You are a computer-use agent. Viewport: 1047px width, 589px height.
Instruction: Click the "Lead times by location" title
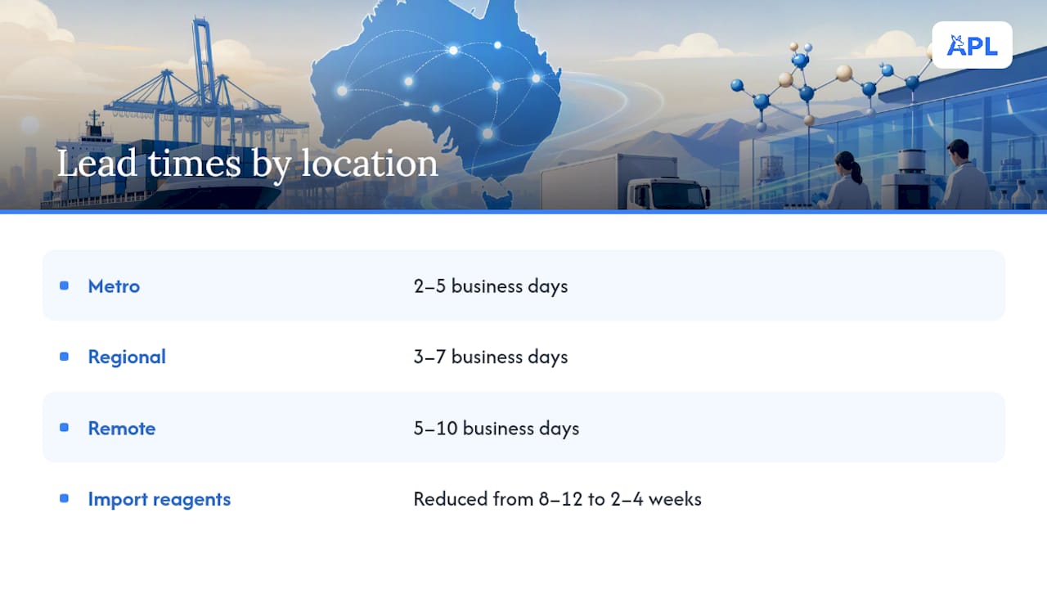tap(247, 163)
